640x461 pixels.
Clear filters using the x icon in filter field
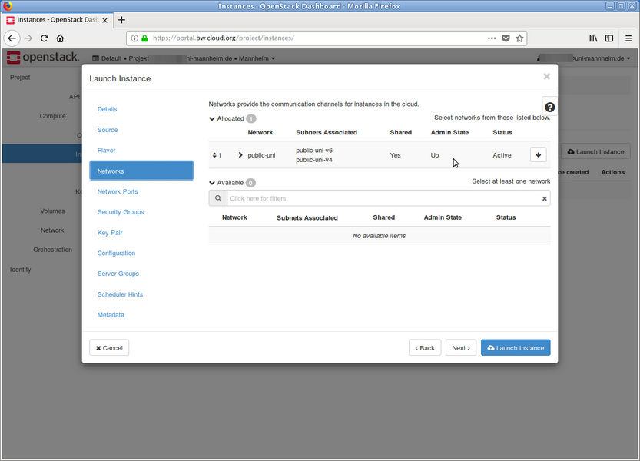[544, 198]
